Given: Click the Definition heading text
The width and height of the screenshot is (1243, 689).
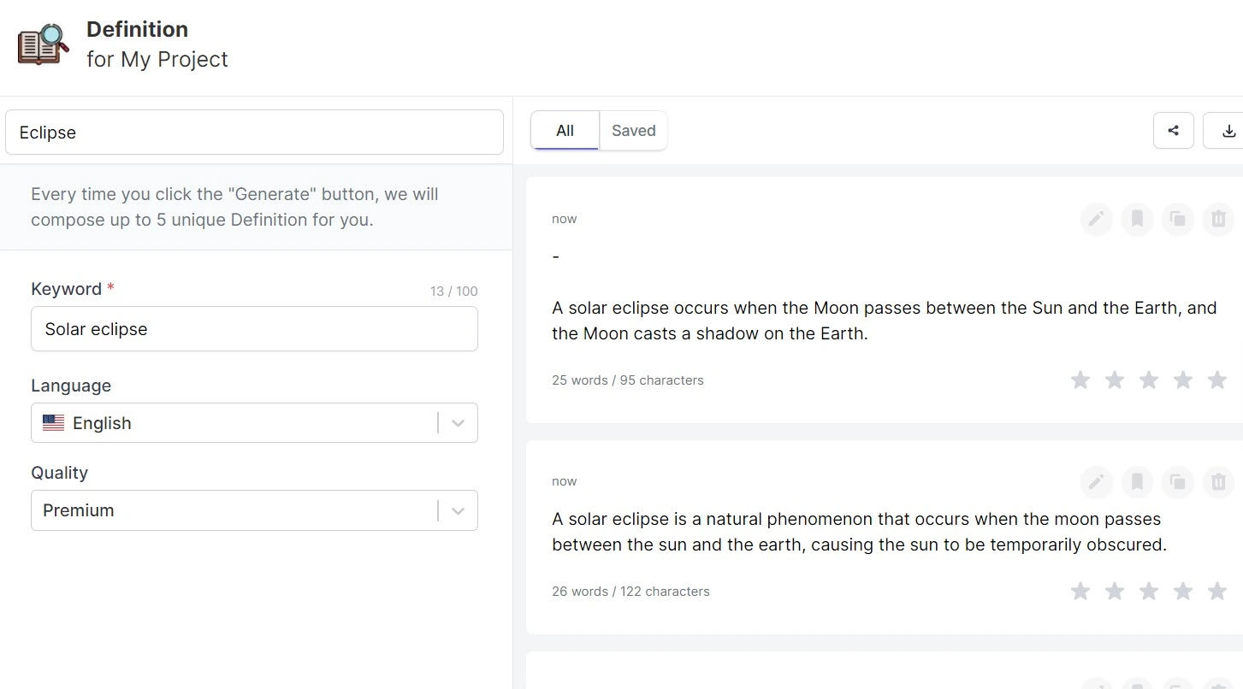Looking at the screenshot, I should point(137,29).
